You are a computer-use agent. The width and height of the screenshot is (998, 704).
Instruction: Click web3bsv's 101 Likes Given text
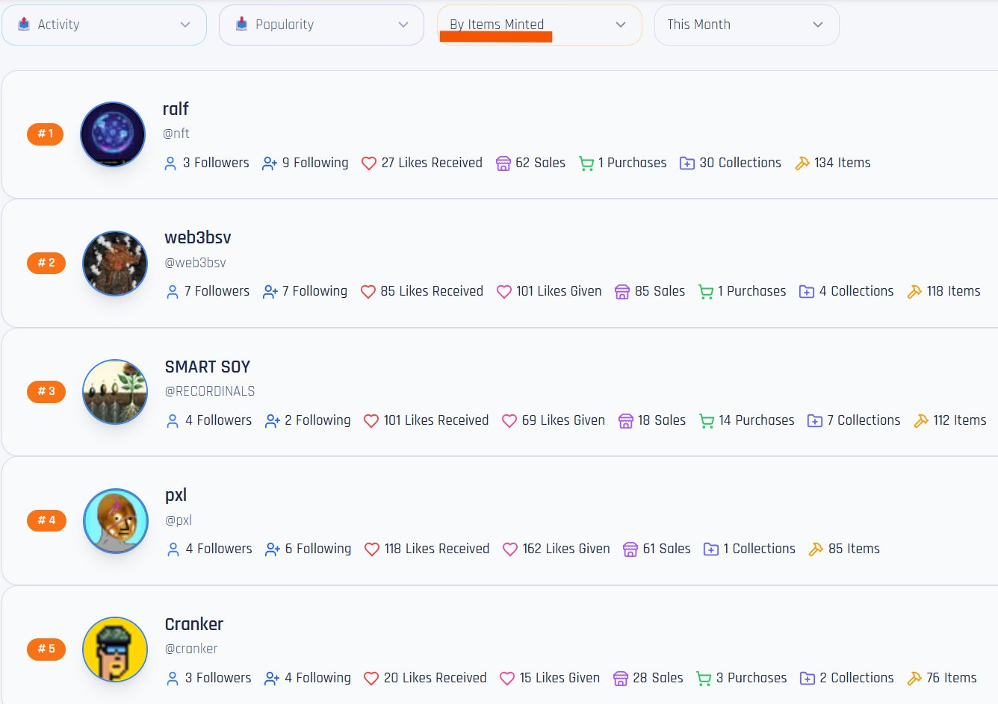pos(559,291)
